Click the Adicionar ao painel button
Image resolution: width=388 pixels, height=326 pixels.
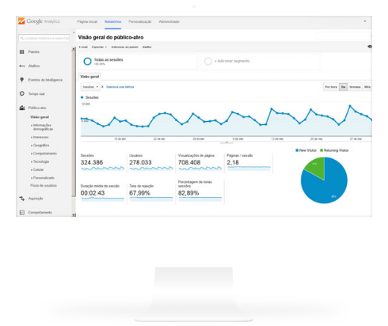(124, 47)
